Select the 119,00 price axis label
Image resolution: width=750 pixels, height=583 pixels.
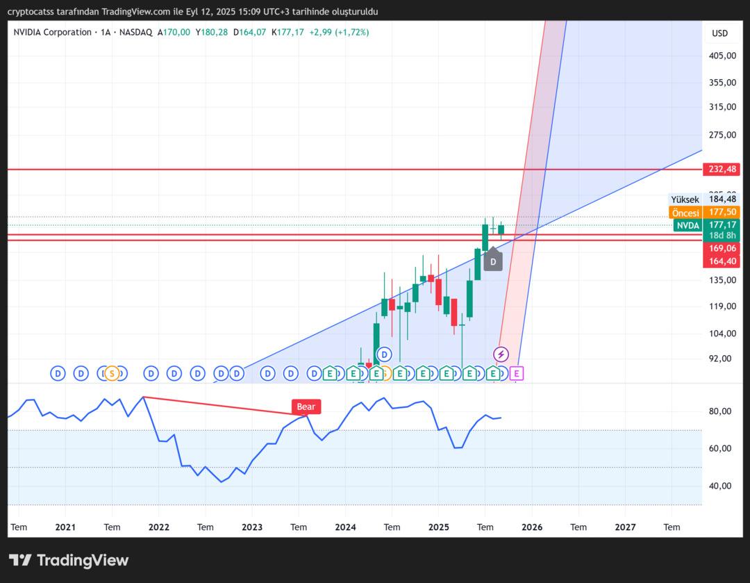722,306
